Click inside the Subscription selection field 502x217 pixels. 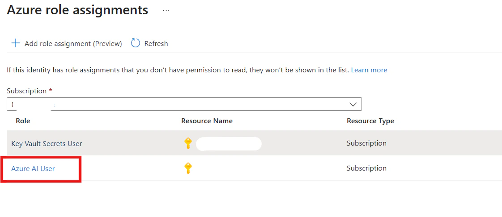pyautogui.click(x=179, y=104)
